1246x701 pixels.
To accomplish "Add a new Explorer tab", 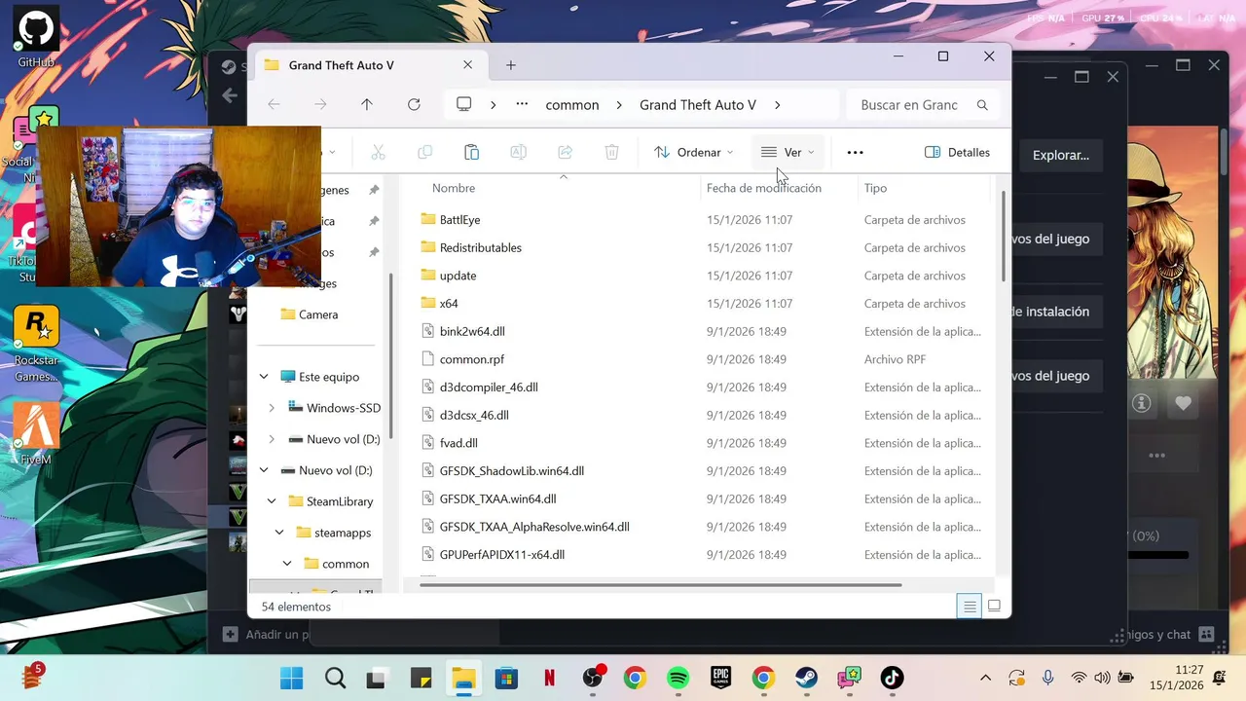I will pyautogui.click(x=511, y=65).
